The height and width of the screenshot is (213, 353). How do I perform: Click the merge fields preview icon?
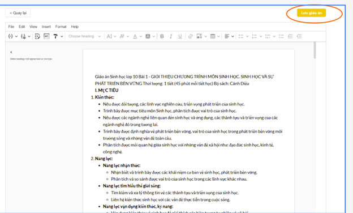click(x=37, y=36)
